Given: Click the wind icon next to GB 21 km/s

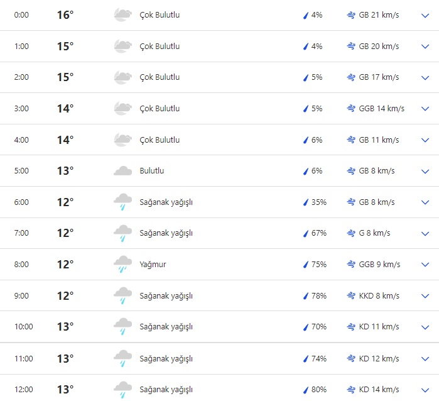Looking at the screenshot, I should (x=351, y=15).
